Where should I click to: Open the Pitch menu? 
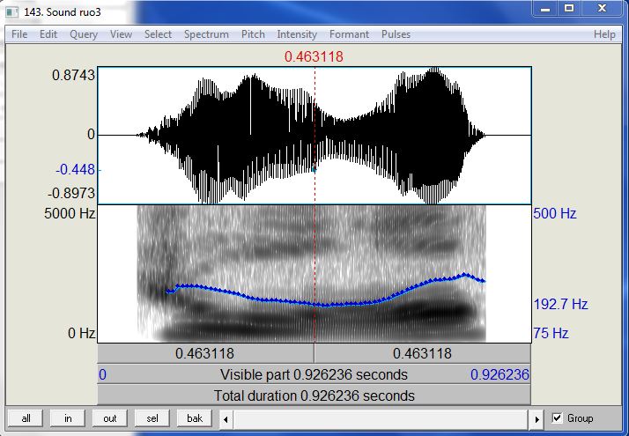point(253,34)
